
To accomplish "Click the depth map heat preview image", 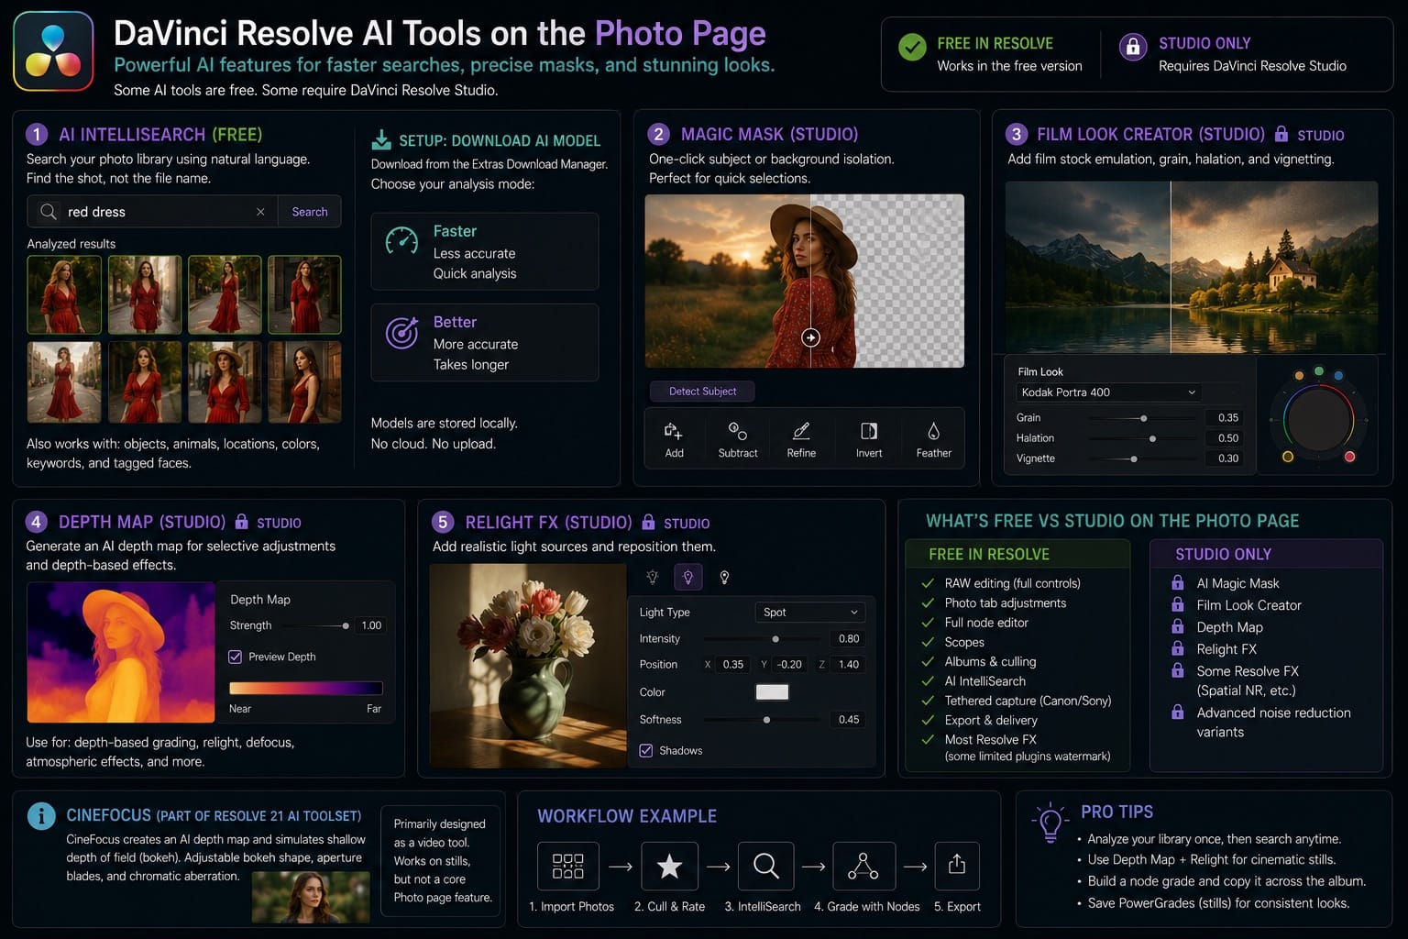I will tap(121, 652).
